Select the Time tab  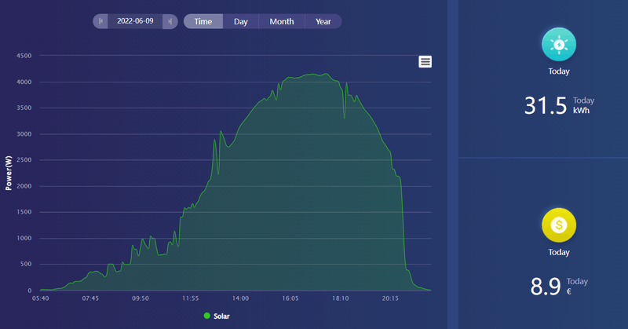203,21
